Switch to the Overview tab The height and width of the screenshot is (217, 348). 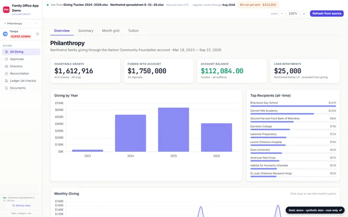coord(62,31)
